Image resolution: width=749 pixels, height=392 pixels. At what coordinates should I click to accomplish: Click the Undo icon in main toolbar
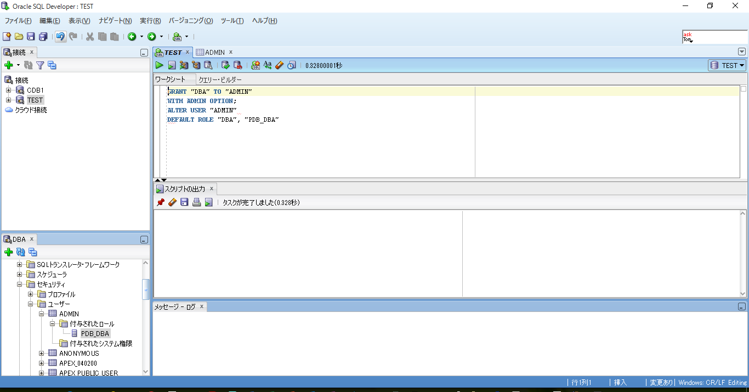click(61, 37)
